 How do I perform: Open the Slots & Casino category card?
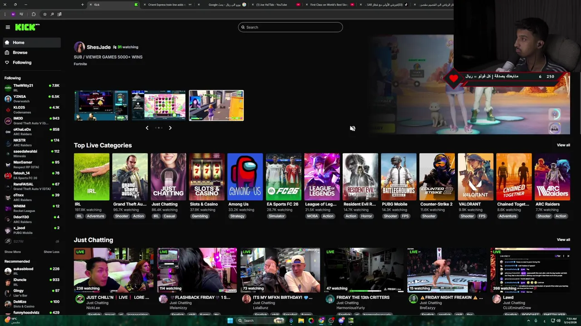tap(207, 177)
